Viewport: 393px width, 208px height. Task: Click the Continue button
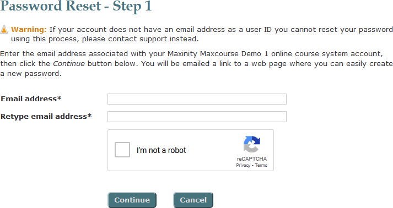click(x=132, y=200)
